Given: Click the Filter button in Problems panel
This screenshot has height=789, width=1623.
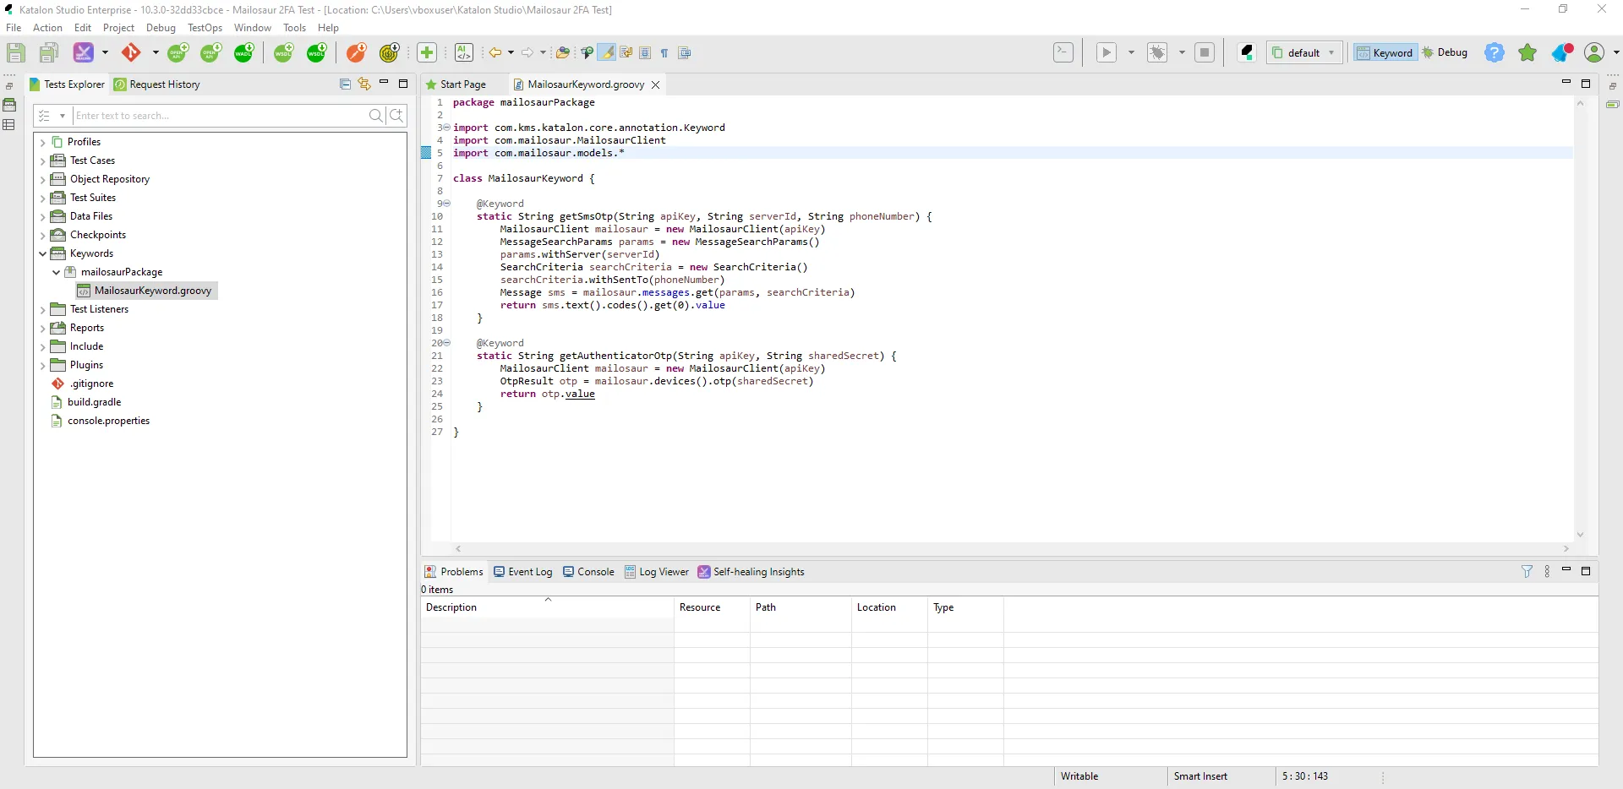Looking at the screenshot, I should [x=1527, y=571].
